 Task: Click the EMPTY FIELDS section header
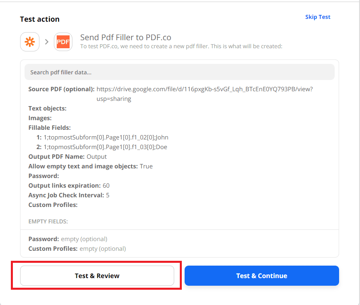tap(48, 221)
